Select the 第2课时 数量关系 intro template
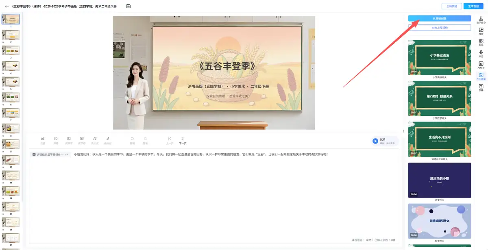The image size is (488, 250). click(x=440, y=98)
